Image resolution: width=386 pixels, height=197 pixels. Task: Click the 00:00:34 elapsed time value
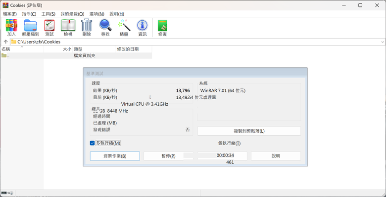(x=225, y=156)
